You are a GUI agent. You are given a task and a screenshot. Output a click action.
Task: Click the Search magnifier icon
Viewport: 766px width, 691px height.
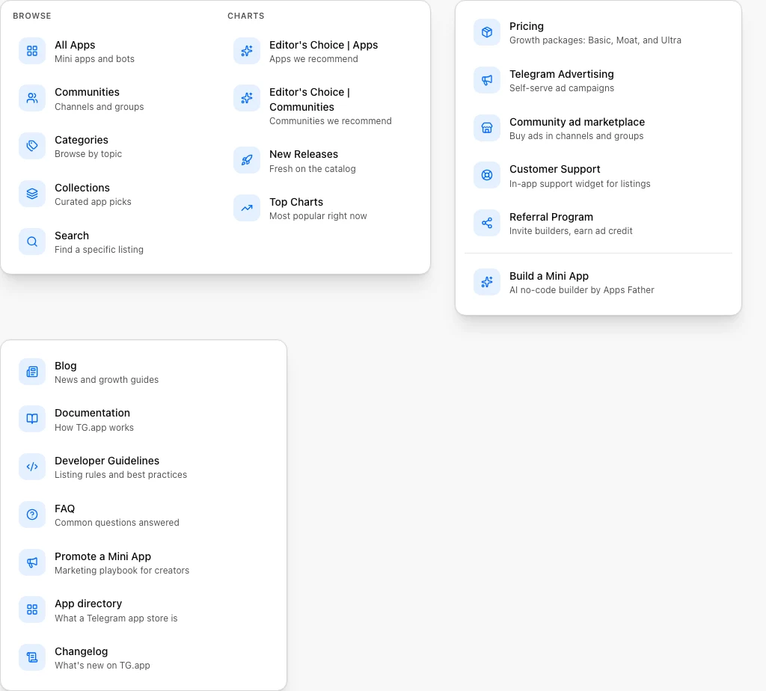[x=32, y=242]
